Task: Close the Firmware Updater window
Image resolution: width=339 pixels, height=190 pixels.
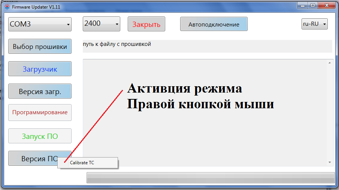Action: pyautogui.click(x=327, y=6)
